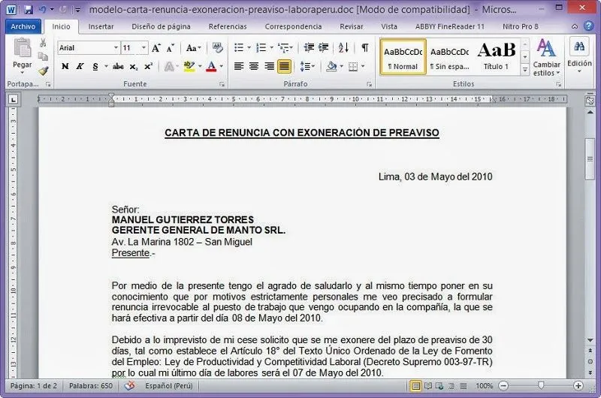Click Página: 1 de 2 in status bar
This screenshot has height=398, width=601.
33,386
